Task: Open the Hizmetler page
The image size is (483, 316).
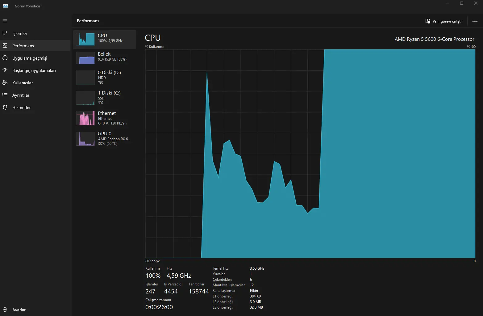Action: tap(35, 107)
